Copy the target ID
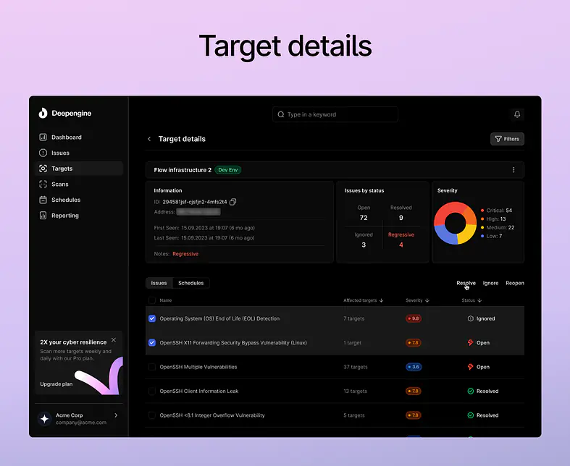This screenshot has width=570, height=466. pyautogui.click(x=233, y=202)
